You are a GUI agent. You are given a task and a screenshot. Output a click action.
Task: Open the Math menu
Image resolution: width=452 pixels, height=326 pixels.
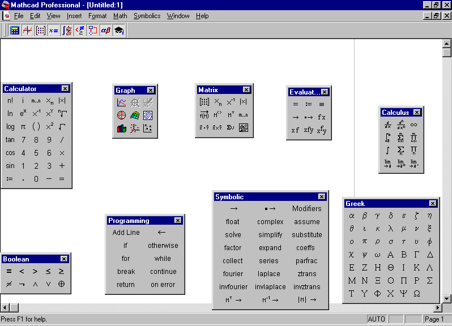(x=120, y=16)
